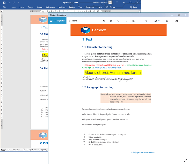This screenshot has width=189, height=164.
Task: Click the See all photos button
Action: [x=57, y=21]
